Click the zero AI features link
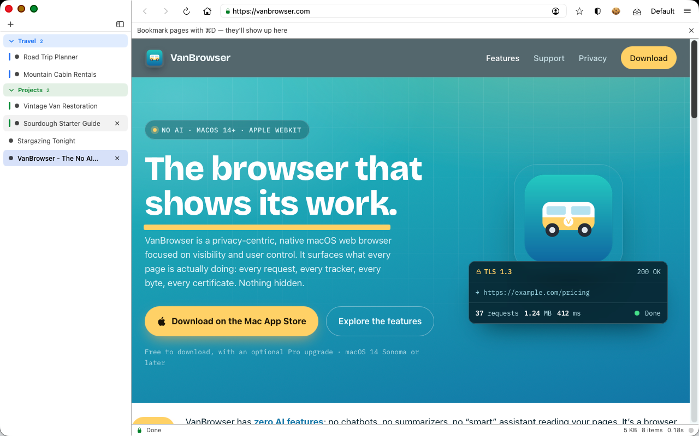 click(289, 422)
